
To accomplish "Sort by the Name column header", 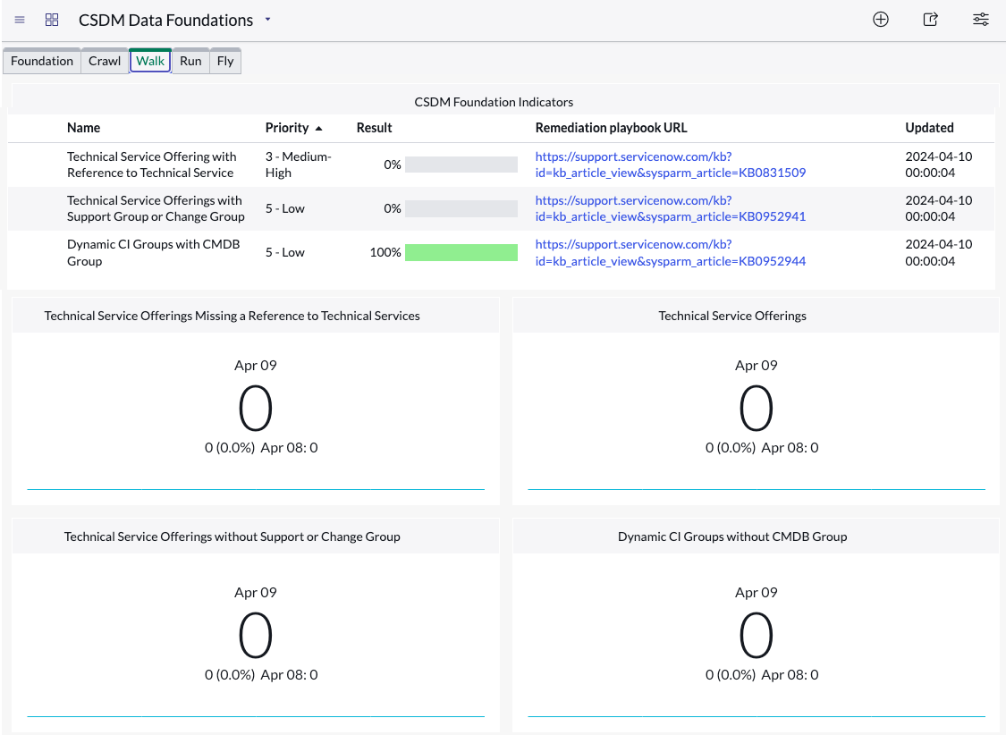I will (83, 128).
